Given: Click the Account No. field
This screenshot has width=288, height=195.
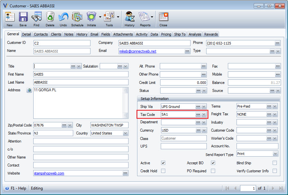Looking at the screenshot, I should pyautogui.click(x=257, y=146).
